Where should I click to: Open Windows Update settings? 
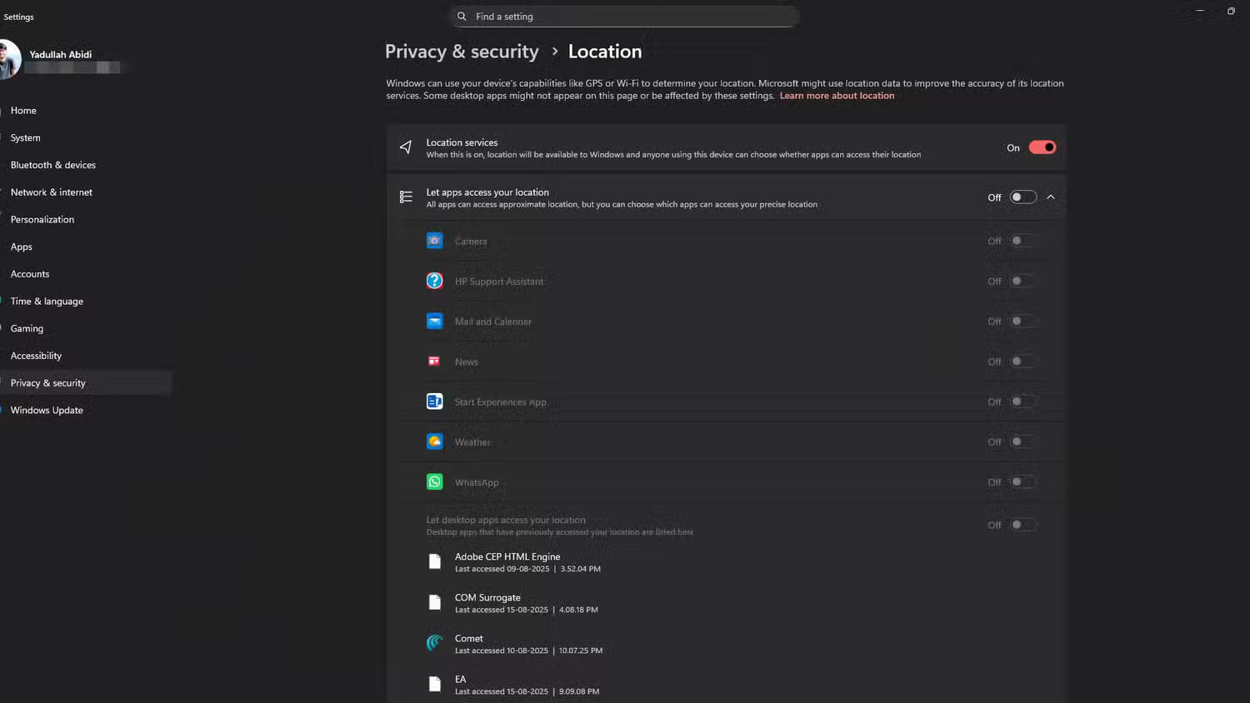coord(47,410)
